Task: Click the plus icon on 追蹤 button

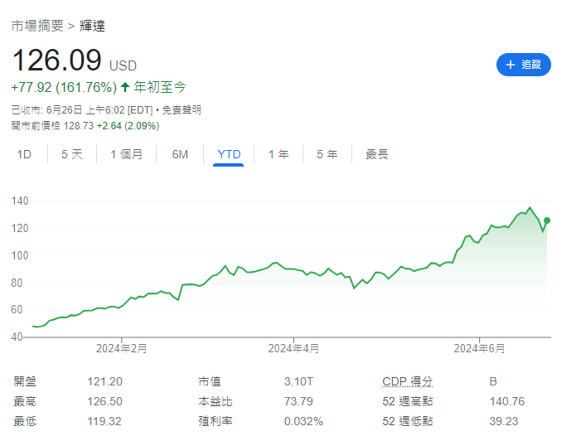Action: click(510, 65)
